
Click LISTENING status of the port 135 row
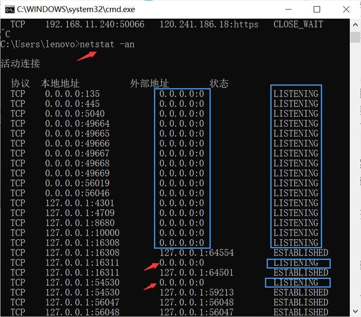click(296, 94)
